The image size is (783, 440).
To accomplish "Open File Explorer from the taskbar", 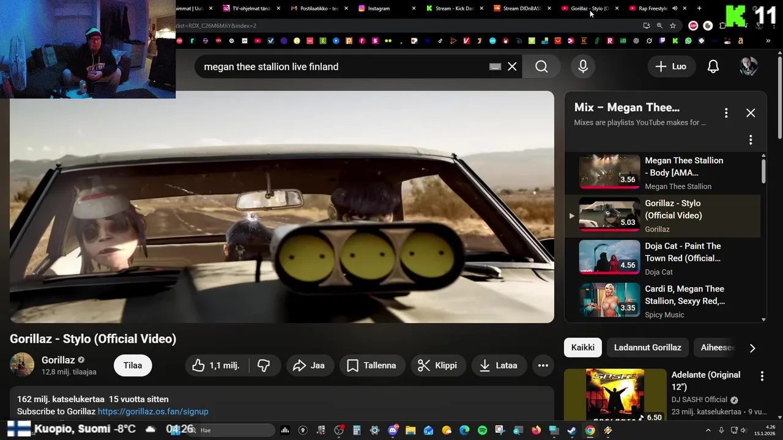I will [x=410, y=430].
